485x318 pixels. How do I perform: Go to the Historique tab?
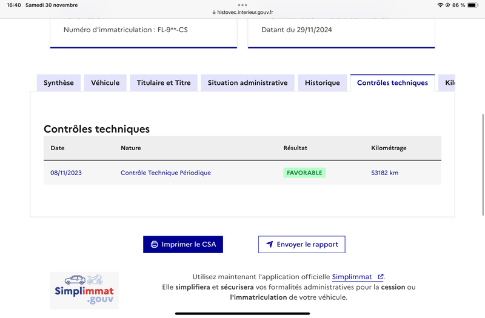(x=323, y=83)
